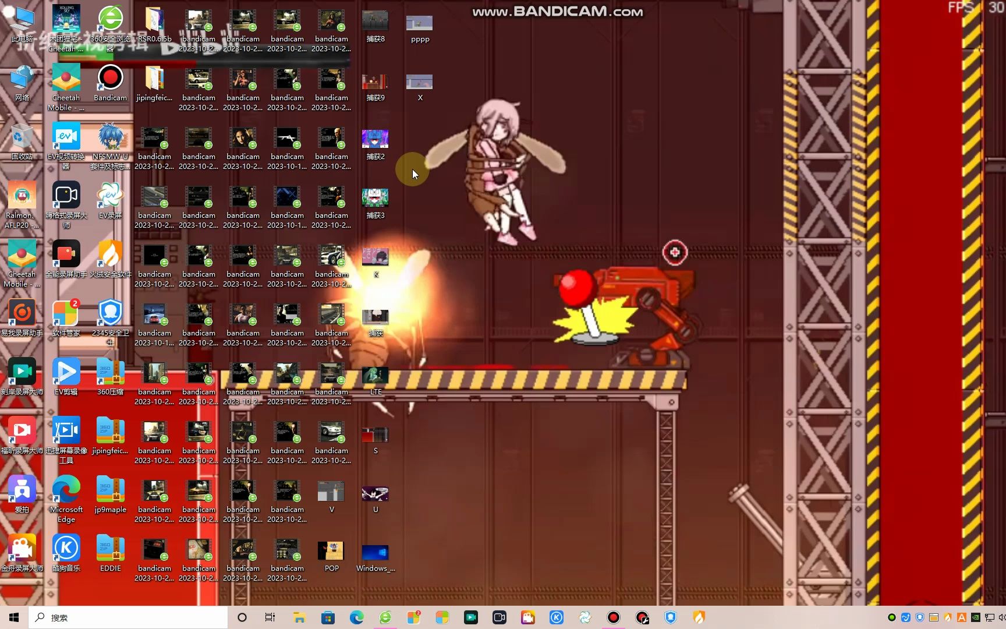Launch 爱拍 desktop shortcut

22,494
